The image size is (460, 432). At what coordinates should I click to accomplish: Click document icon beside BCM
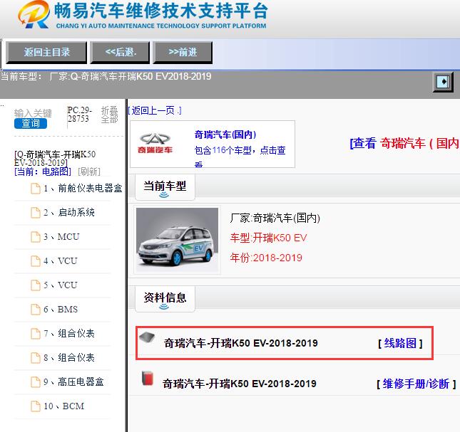[x=36, y=406]
